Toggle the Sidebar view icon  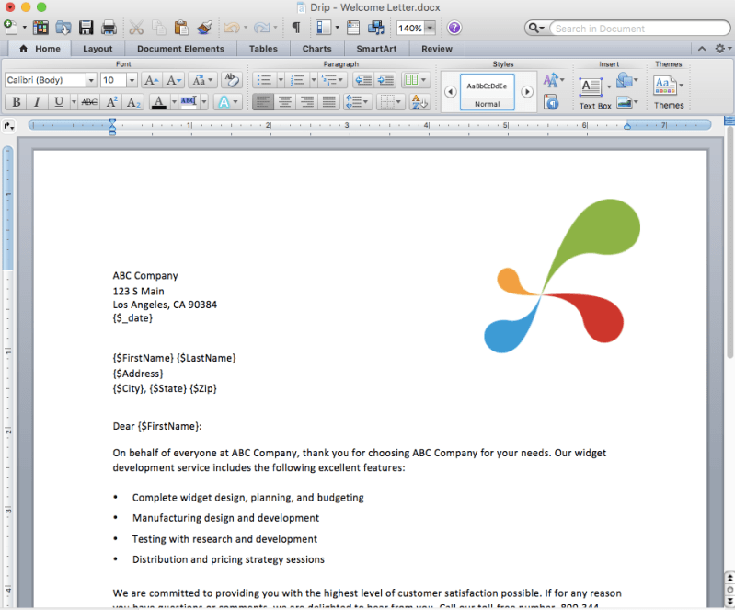click(x=323, y=28)
